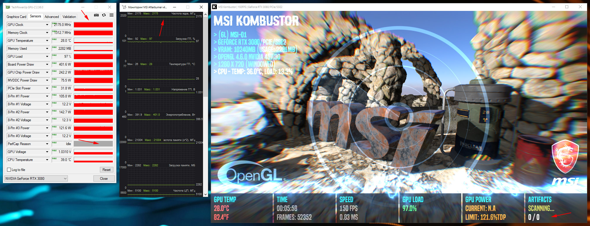This screenshot has width=590, height=226.
Task: Click the Kombustor FRAMES: 52352 readout
Action: (294, 217)
